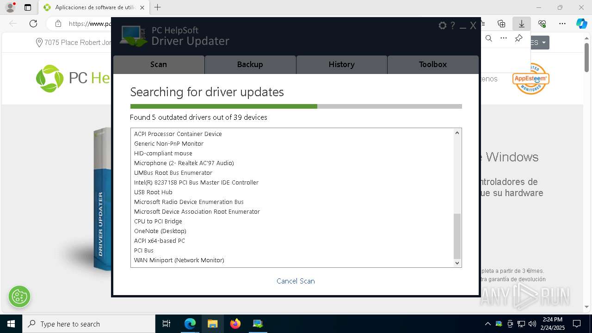This screenshot has height=333, width=592.
Task: Close the Driver Updater window
Action: tap(473, 26)
